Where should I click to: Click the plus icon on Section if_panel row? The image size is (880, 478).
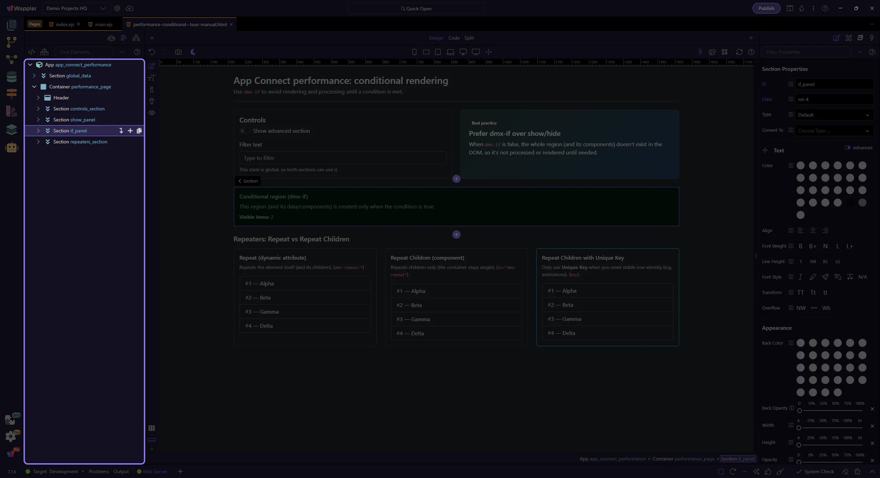click(130, 131)
